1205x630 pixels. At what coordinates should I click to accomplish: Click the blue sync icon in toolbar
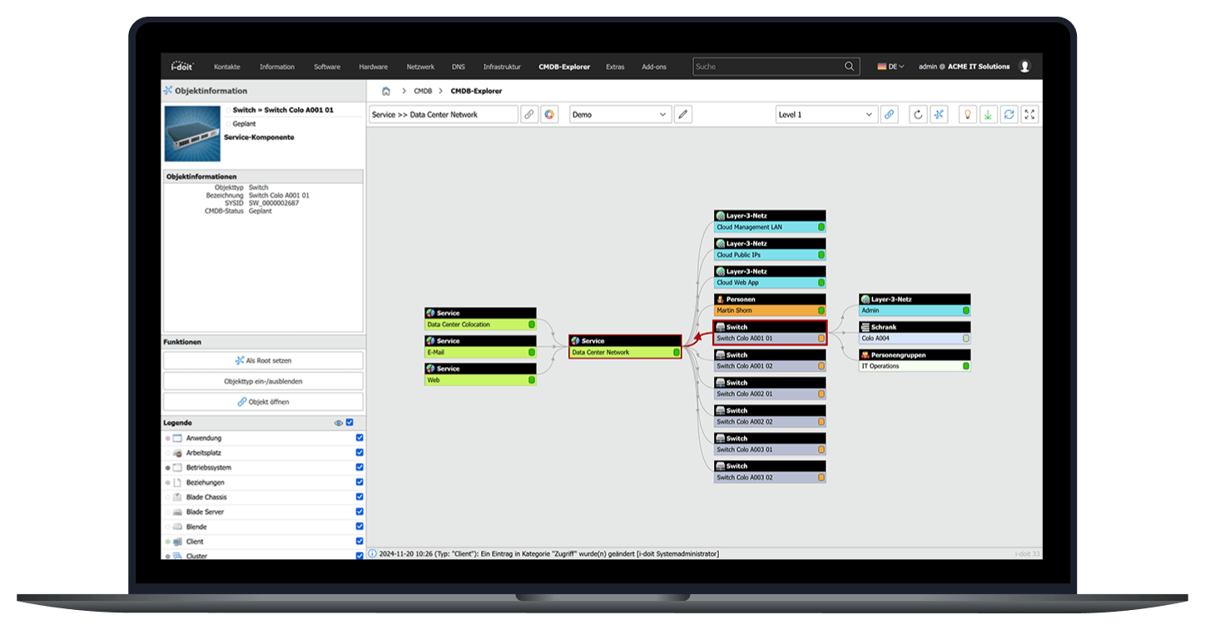[1009, 114]
